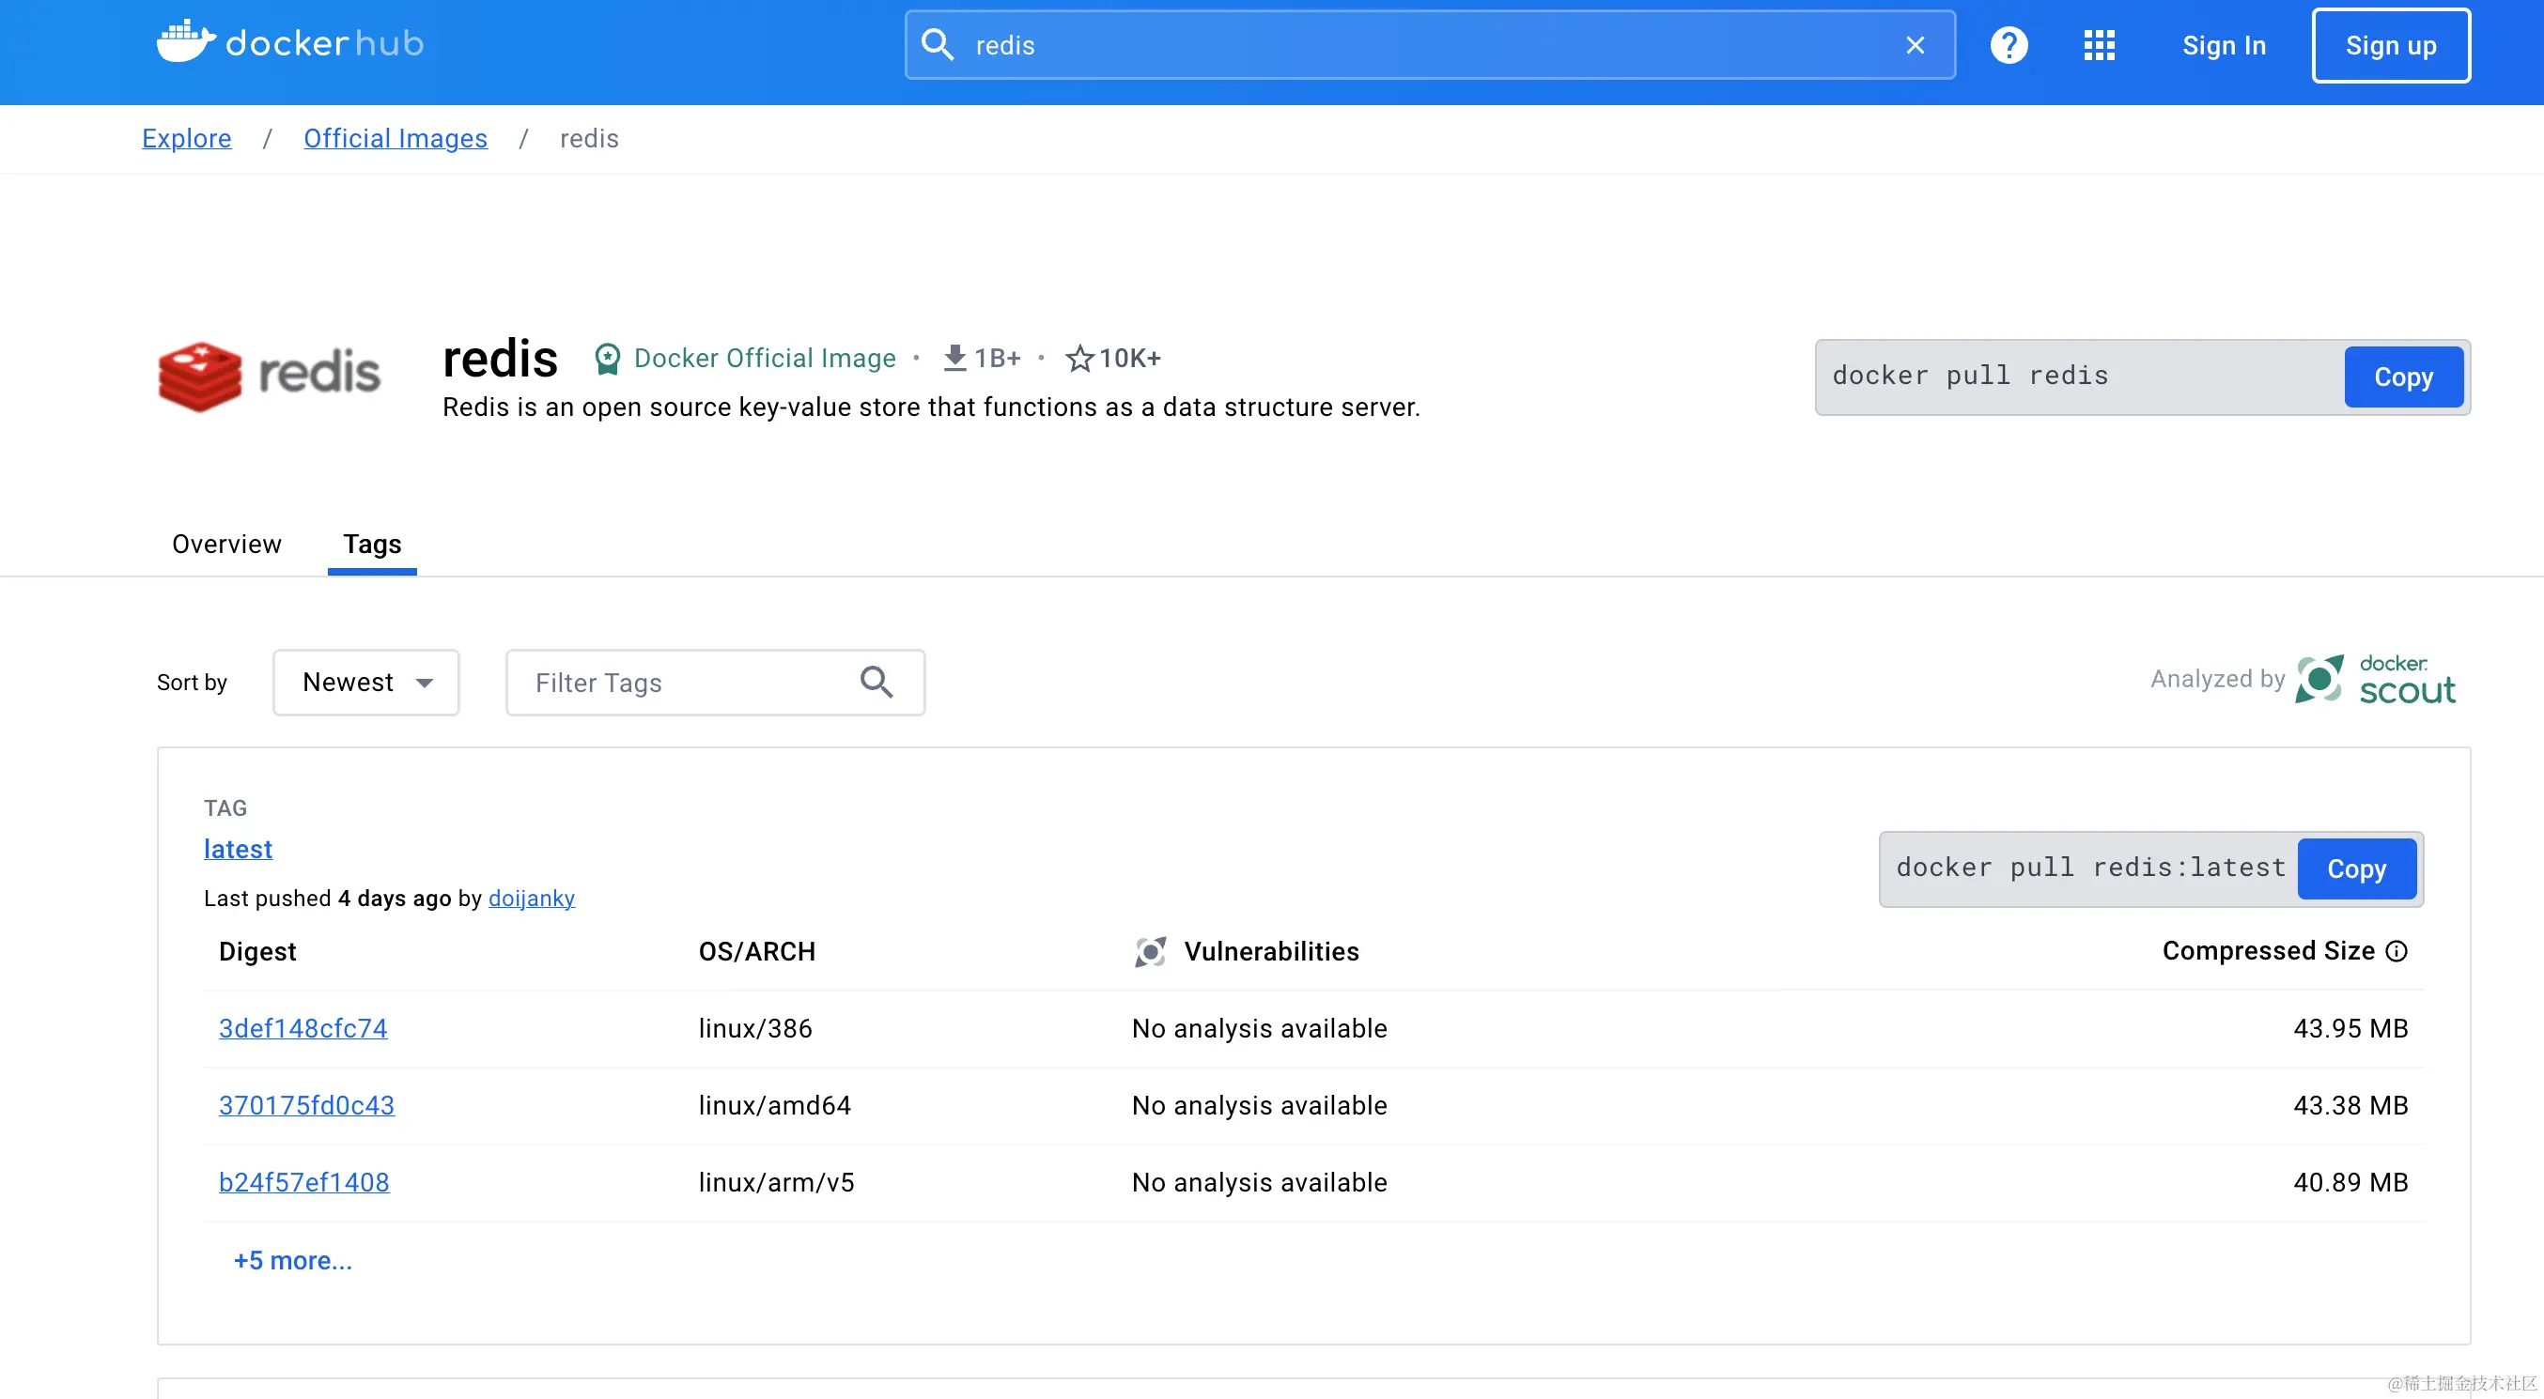Go to Explore breadcrumb link
Viewport: 2544px width, 1399px height.
coord(187,138)
